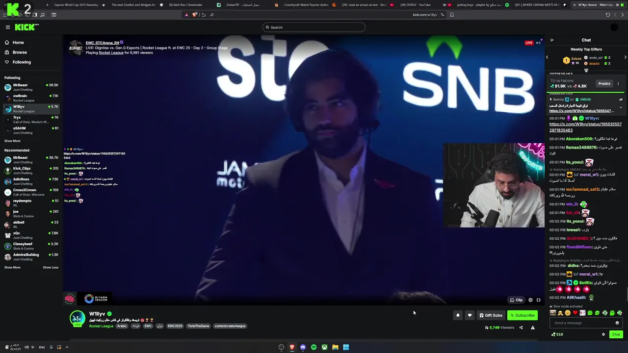Open the Kick hamburger menu
Screen dimensions: 628x353
pyautogui.click(x=8, y=27)
